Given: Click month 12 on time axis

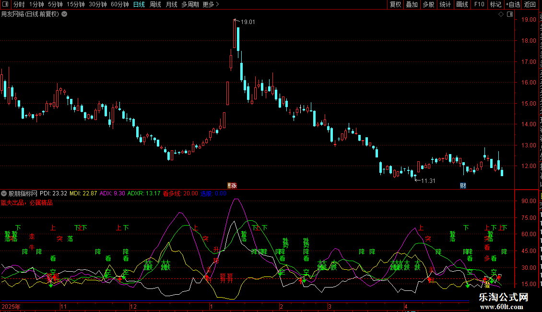Looking at the screenshot, I should (x=133, y=306).
